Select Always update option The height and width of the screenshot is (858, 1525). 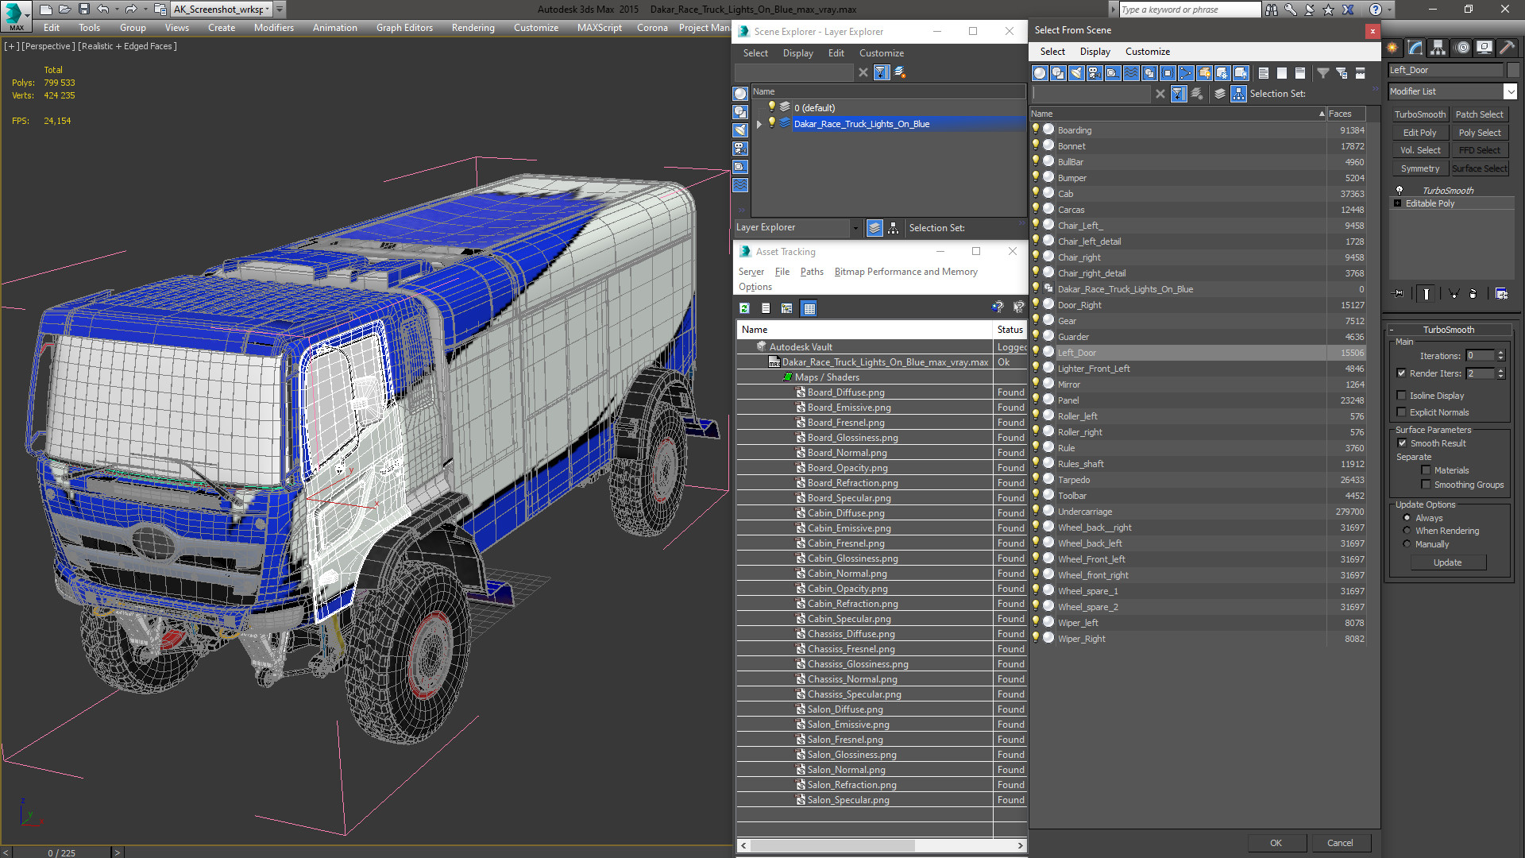pyautogui.click(x=1407, y=518)
